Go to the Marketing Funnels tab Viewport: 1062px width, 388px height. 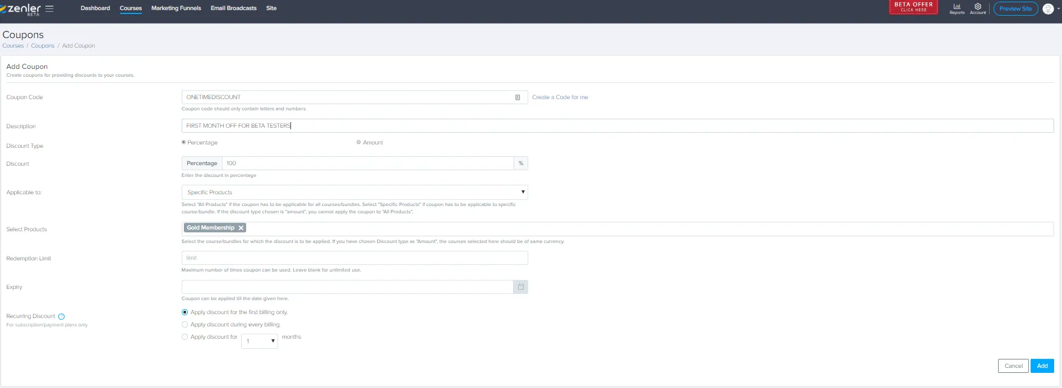[x=176, y=8]
